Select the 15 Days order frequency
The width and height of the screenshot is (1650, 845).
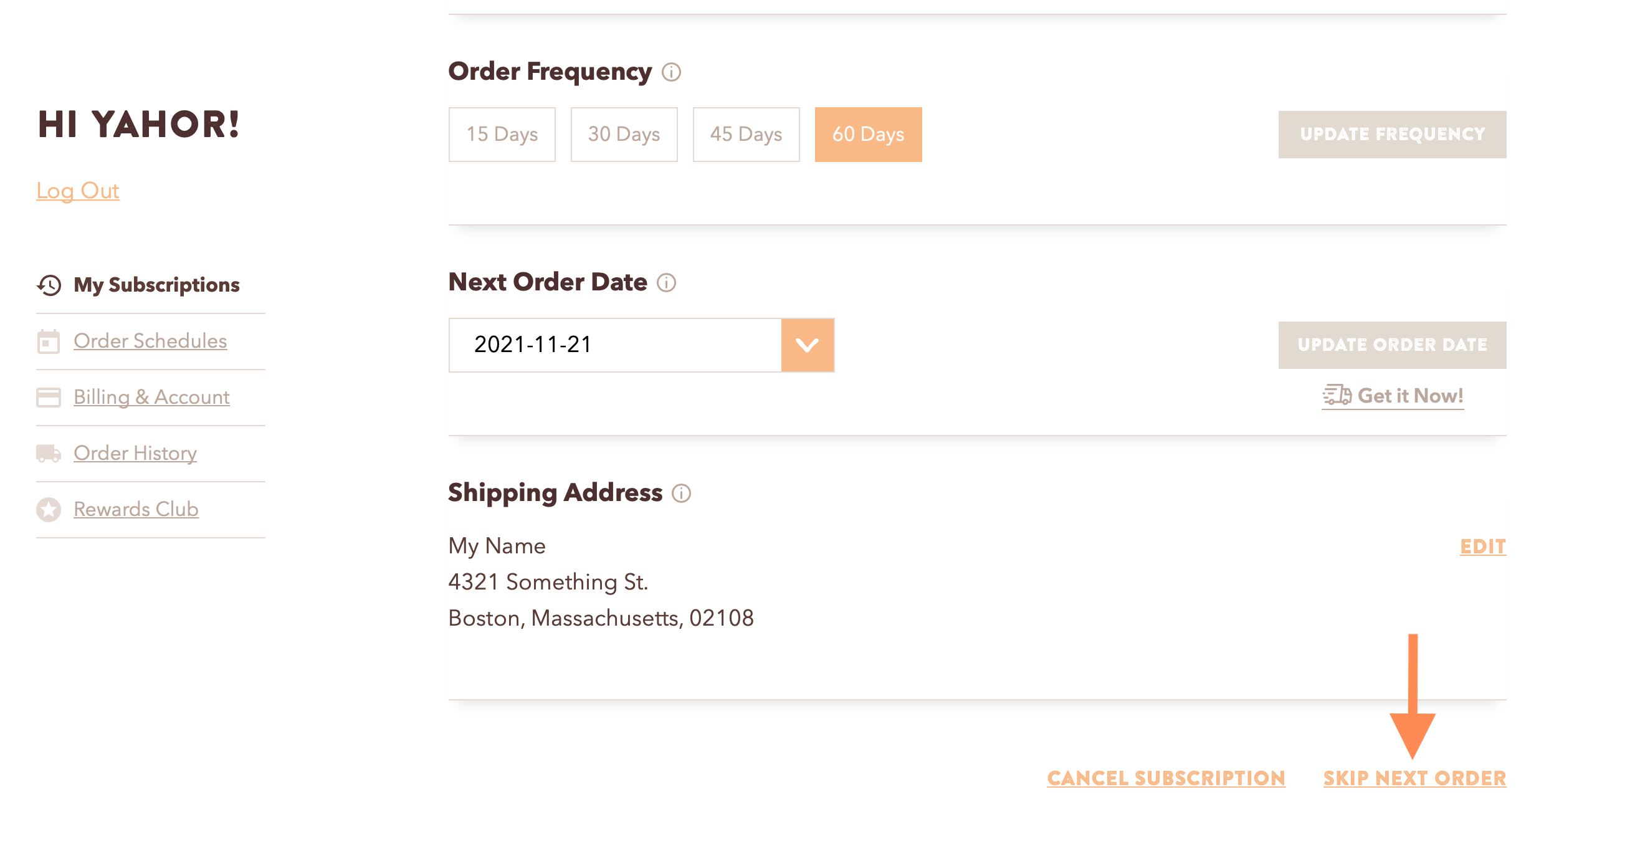click(x=502, y=134)
